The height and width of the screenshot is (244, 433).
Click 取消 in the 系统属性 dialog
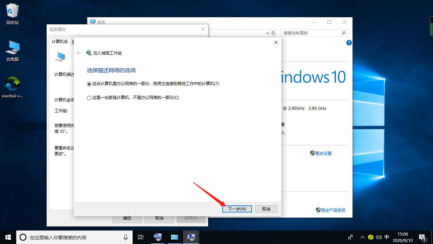click(159, 218)
